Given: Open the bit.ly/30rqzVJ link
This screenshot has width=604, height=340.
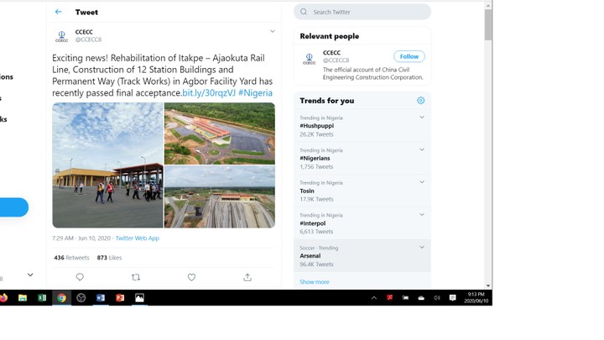Looking at the screenshot, I should coord(209,93).
